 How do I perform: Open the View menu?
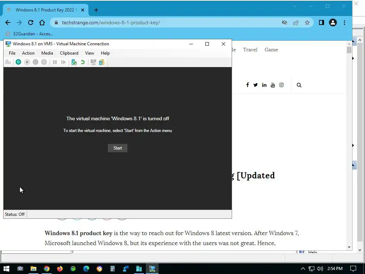point(89,53)
